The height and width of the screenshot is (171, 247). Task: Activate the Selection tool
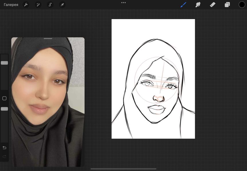coord(50,5)
